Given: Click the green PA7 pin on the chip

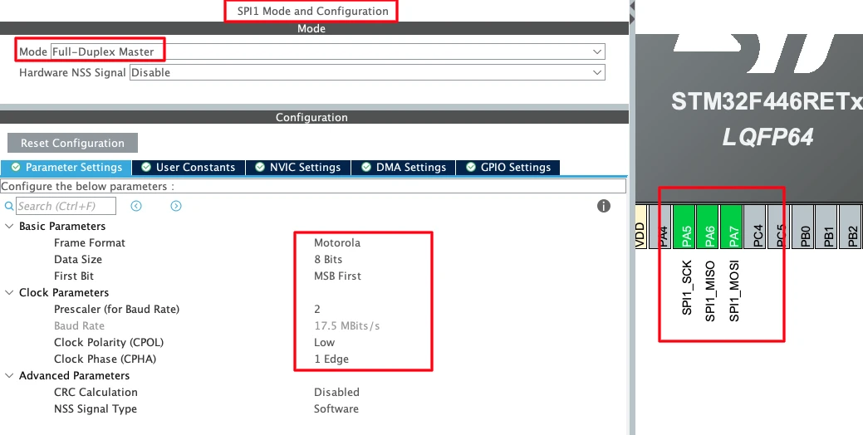Looking at the screenshot, I should (x=732, y=226).
